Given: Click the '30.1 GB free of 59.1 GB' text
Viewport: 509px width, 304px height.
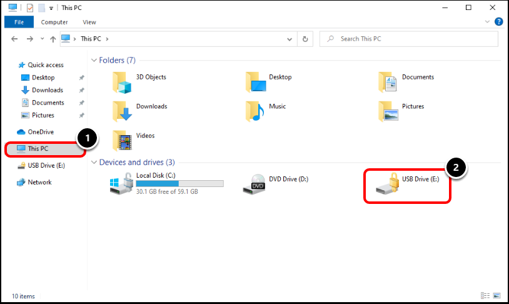Looking at the screenshot, I should pyautogui.click(x=167, y=191).
